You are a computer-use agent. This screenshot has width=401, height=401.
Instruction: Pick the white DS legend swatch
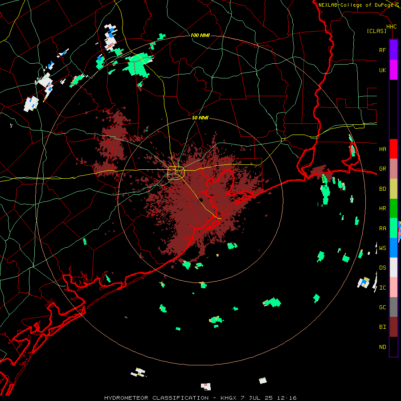(x=393, y=267)
